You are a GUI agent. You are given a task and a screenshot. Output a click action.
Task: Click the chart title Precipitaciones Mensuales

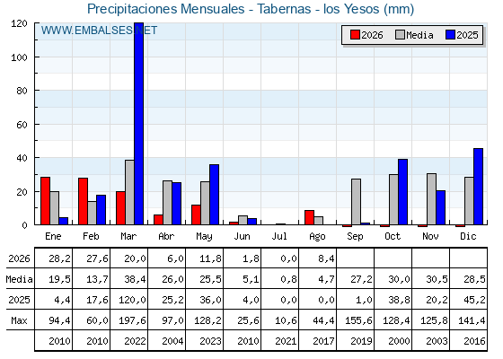coord(166,9)
